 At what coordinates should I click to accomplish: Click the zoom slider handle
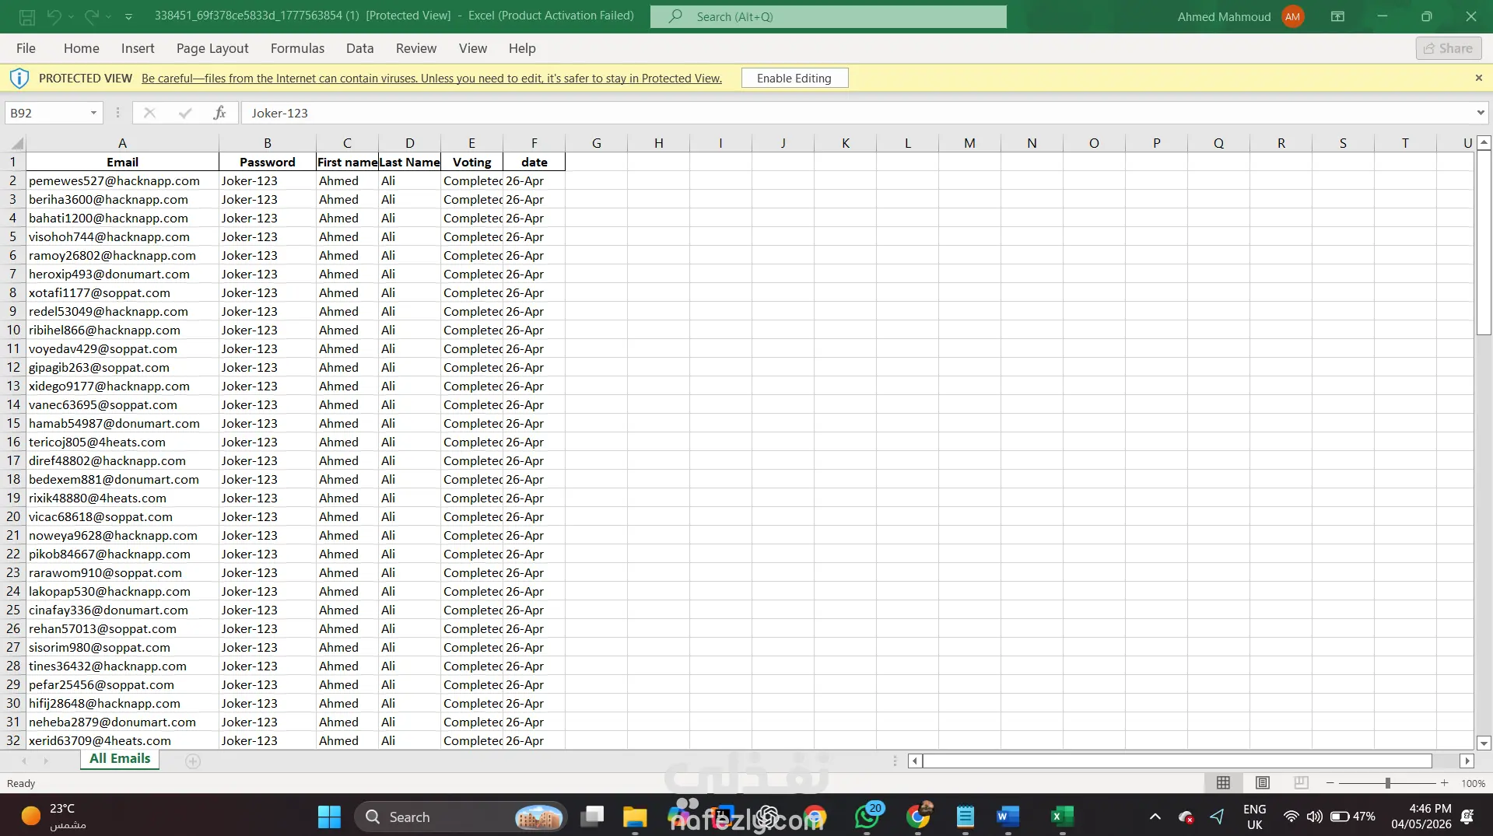(x=1387, y=783)
